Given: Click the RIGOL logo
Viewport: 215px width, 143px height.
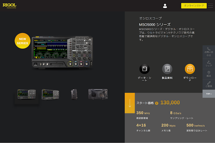Looking at the screenshot, I should click(9, 6).
